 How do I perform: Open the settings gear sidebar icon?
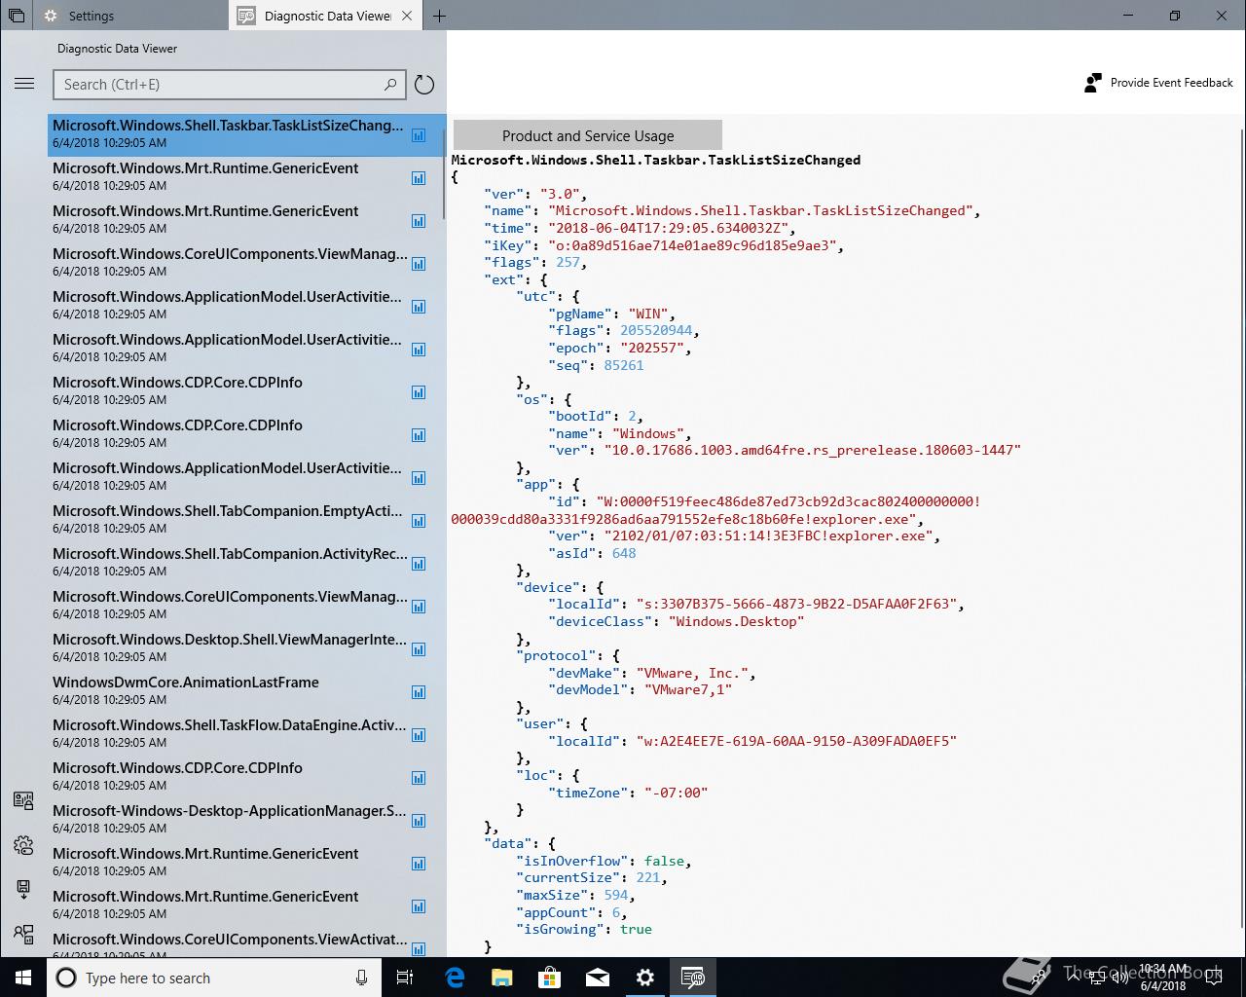[x=23, y=845]
